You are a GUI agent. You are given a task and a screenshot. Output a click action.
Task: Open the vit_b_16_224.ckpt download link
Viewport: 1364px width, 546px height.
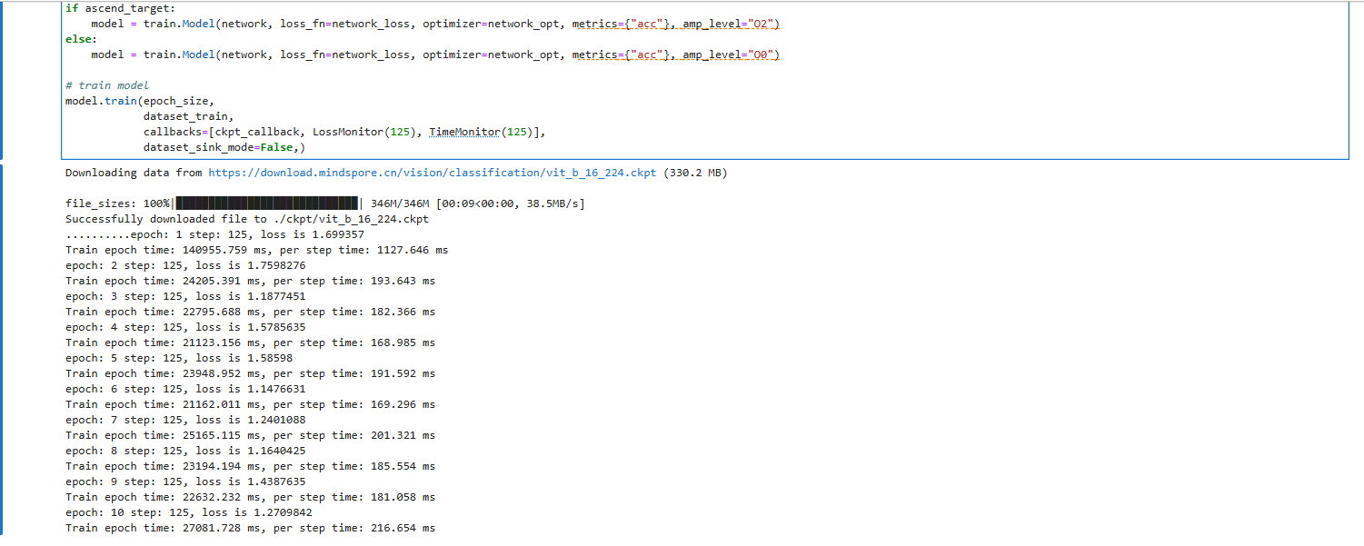point(433,173)
